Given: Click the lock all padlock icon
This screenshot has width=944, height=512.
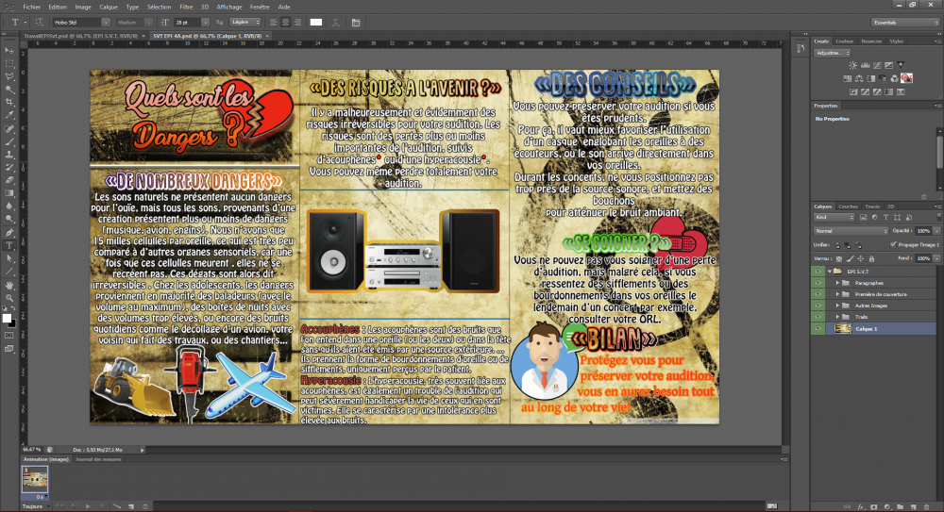Looking at the screenshot, I should [x=869, y=257].
